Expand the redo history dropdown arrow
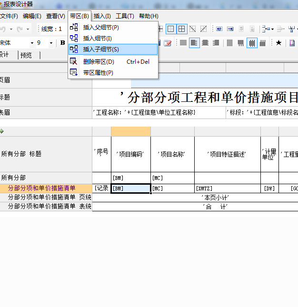298x307 pixels. 28,30
